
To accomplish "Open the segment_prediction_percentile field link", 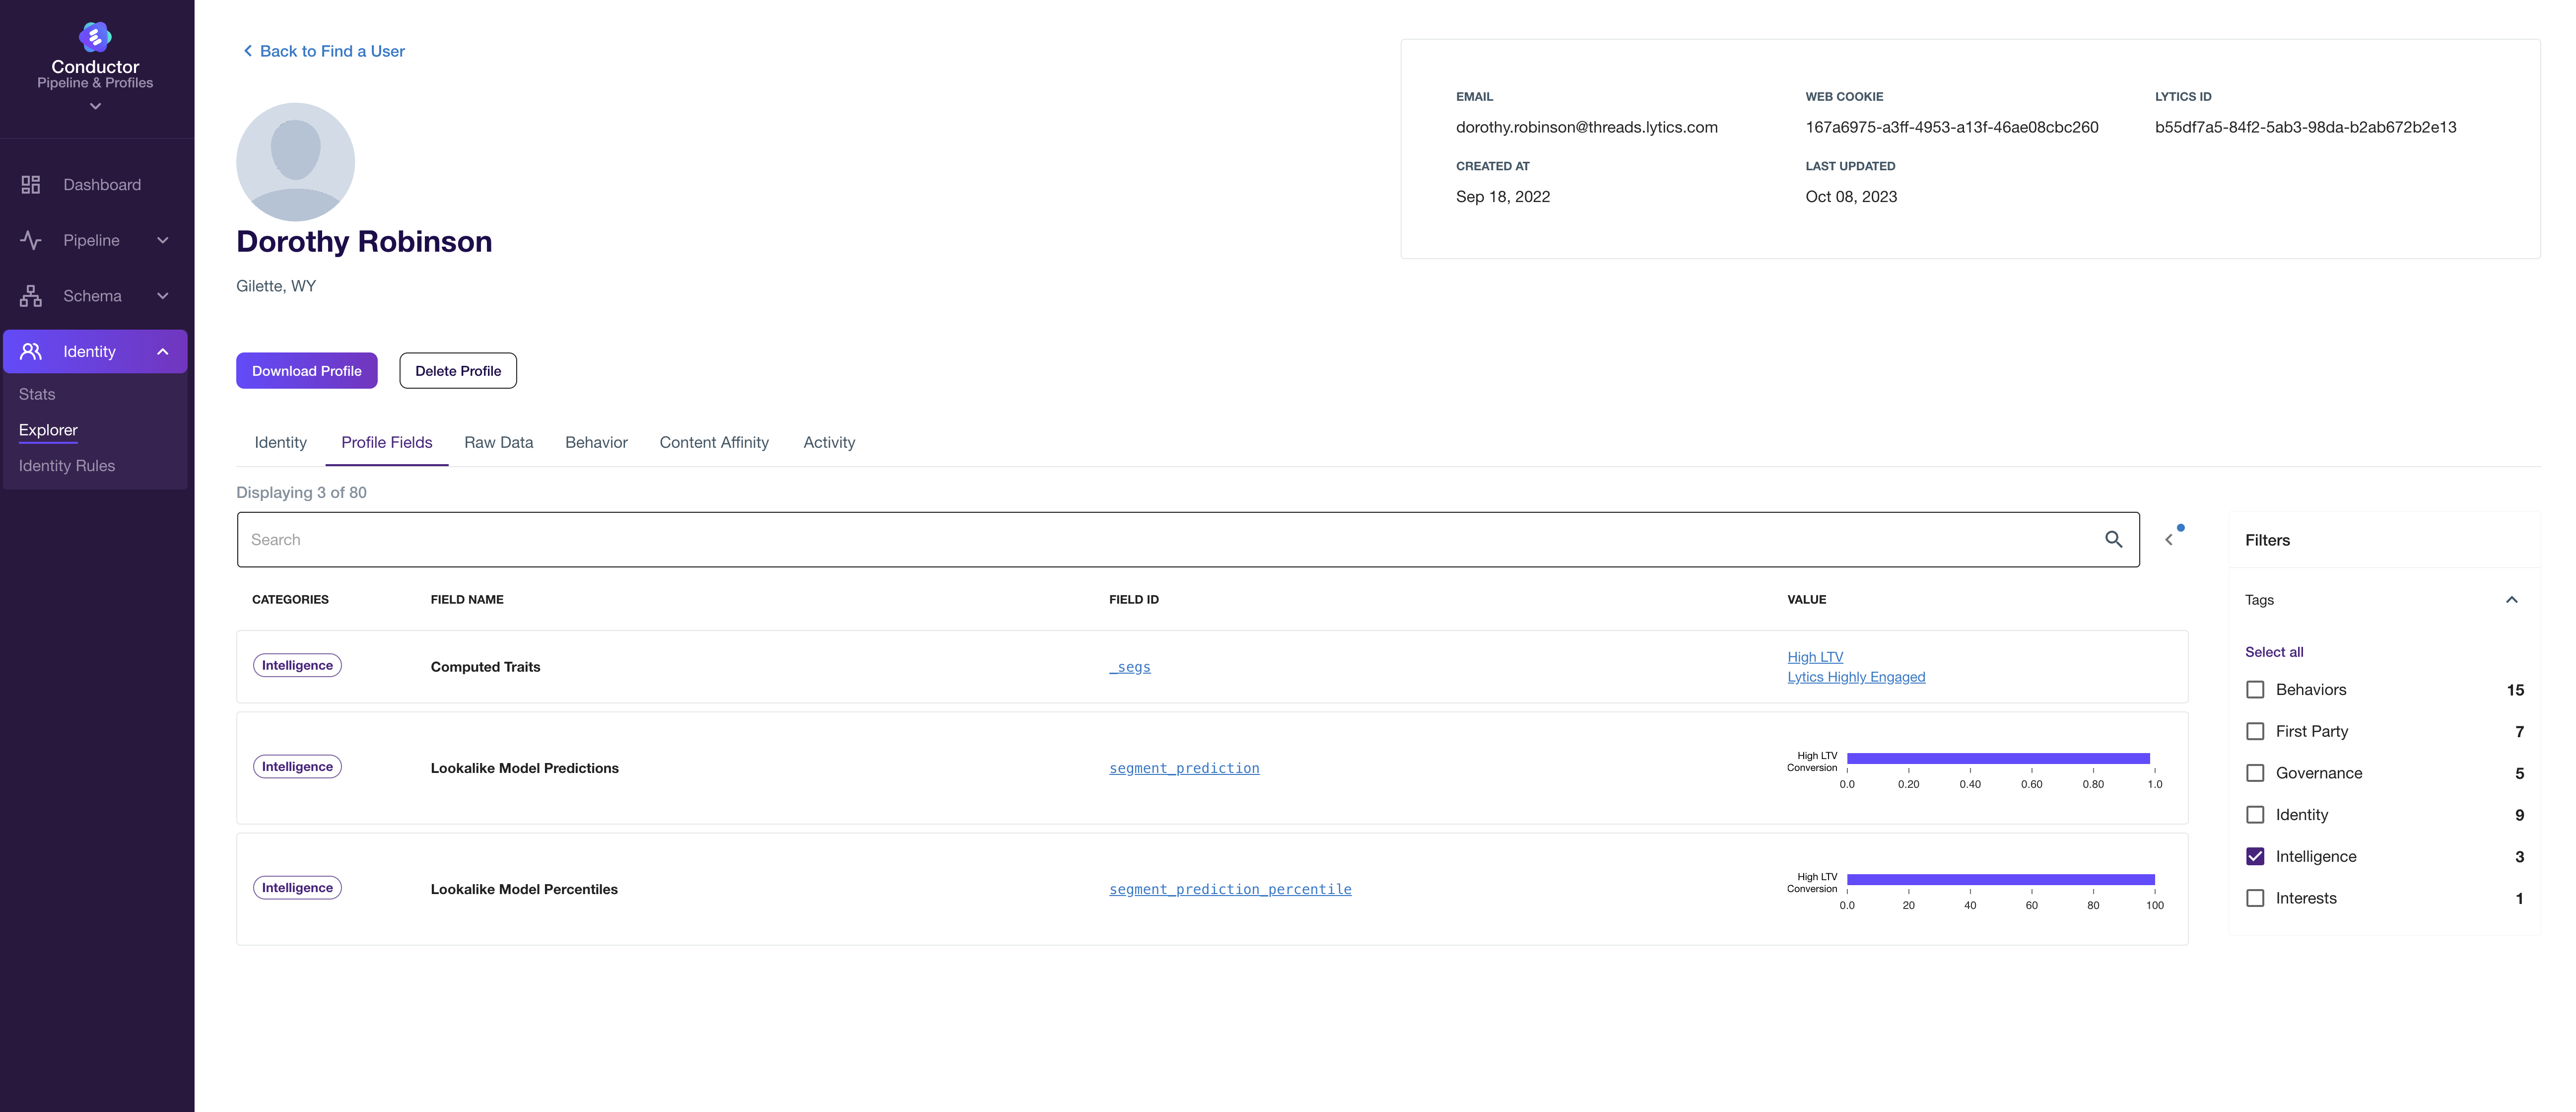I will click(1230, 889).
